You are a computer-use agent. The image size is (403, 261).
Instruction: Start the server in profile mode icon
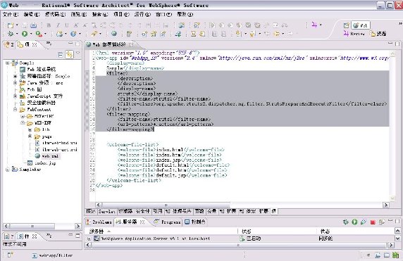(363, 222)
